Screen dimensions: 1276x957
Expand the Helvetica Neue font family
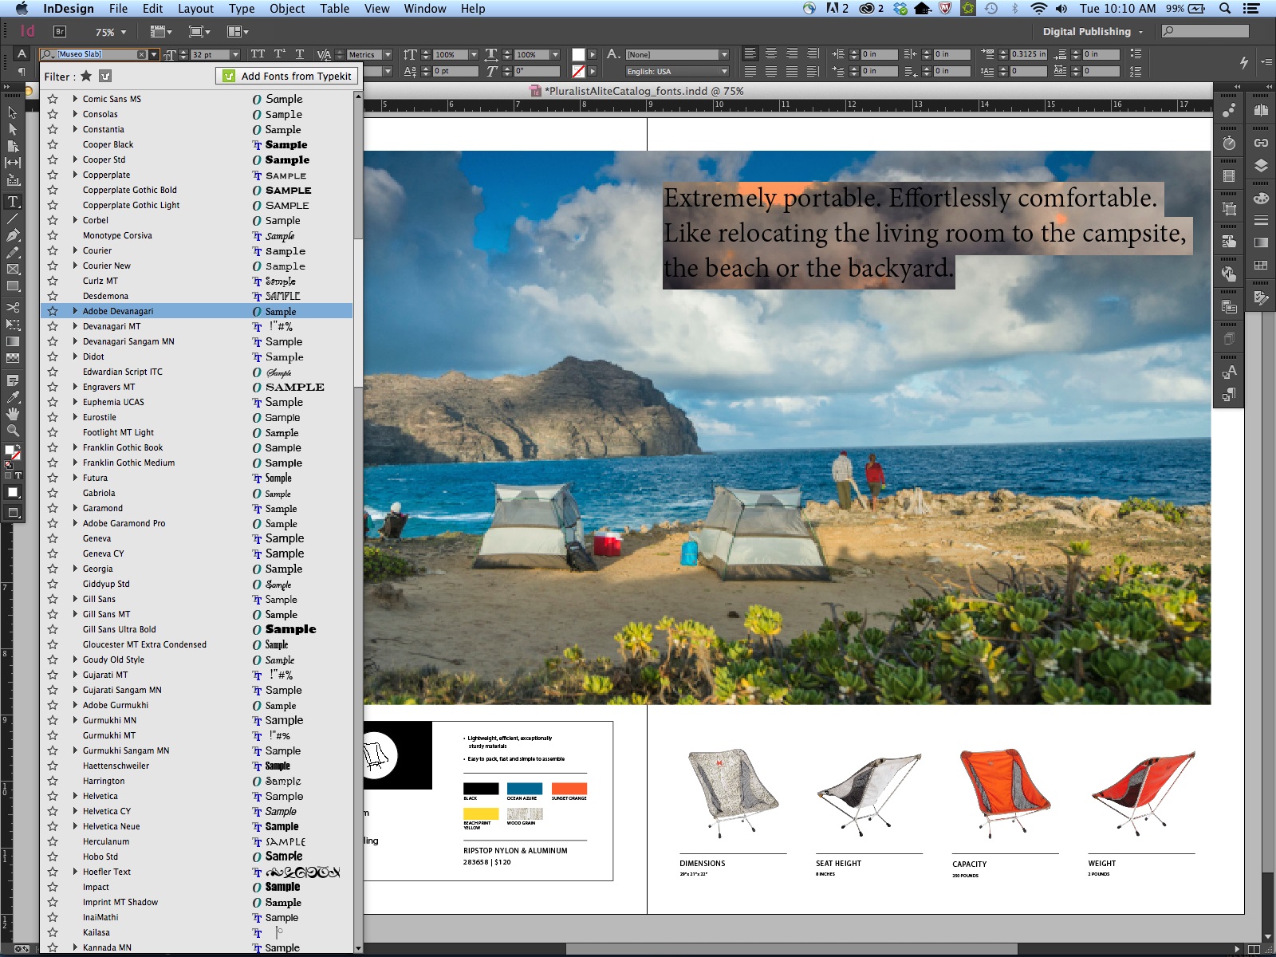(x=75, y=826)
